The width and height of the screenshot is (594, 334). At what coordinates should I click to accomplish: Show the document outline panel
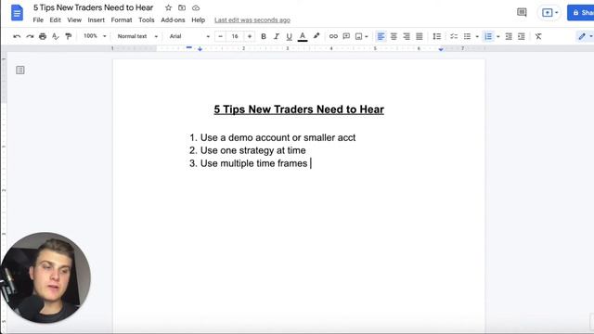click(20, 71)
